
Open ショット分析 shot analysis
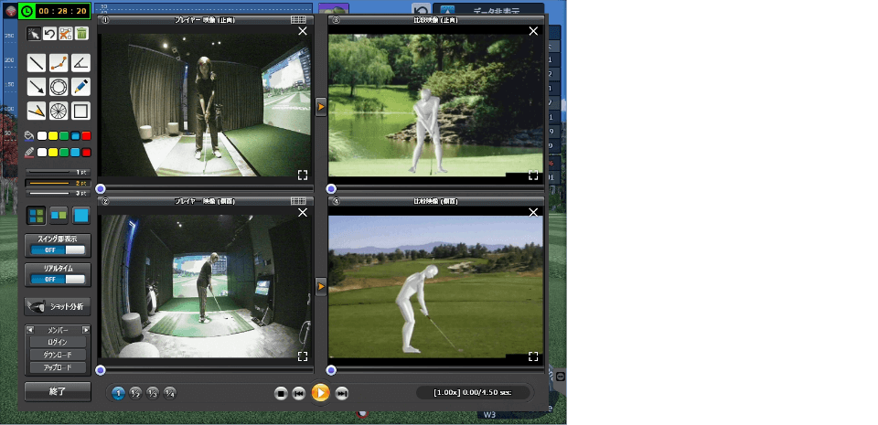click(x=58, y=306)
